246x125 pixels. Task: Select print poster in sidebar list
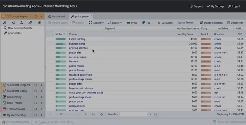click(x=15, y=33)
